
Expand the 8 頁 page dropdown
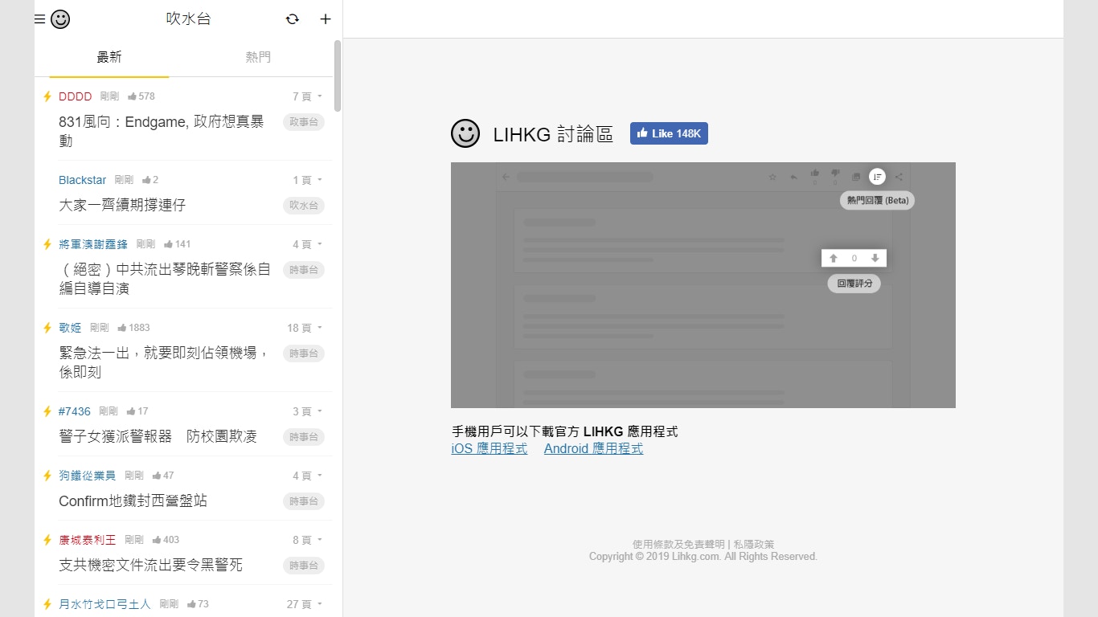[x=307, y=540]
